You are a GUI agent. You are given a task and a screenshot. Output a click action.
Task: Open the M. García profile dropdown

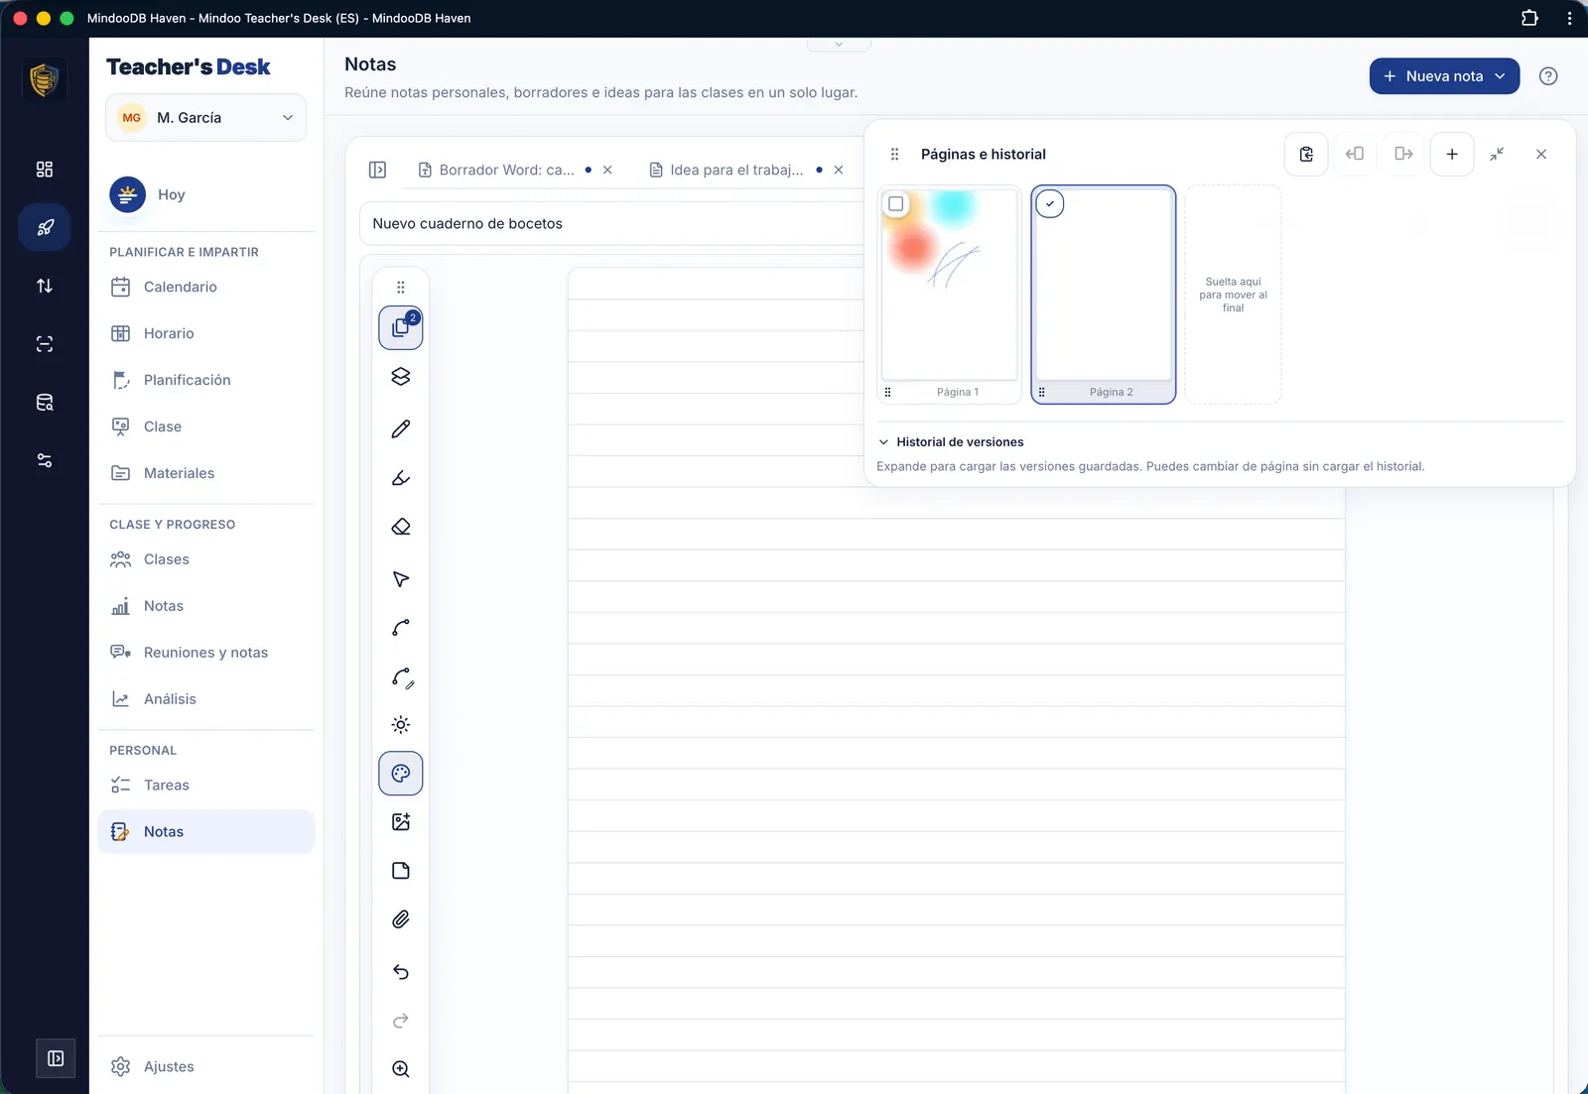click(x=206, y=117)
